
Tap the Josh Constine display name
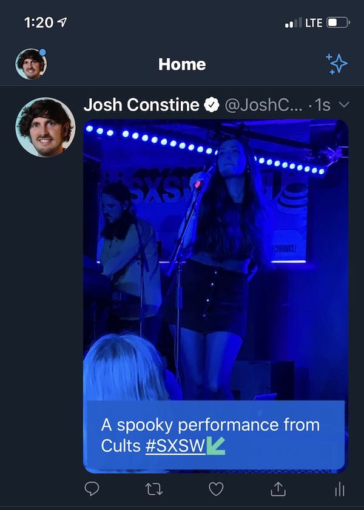pyautogui.click(x=141, y=105)
